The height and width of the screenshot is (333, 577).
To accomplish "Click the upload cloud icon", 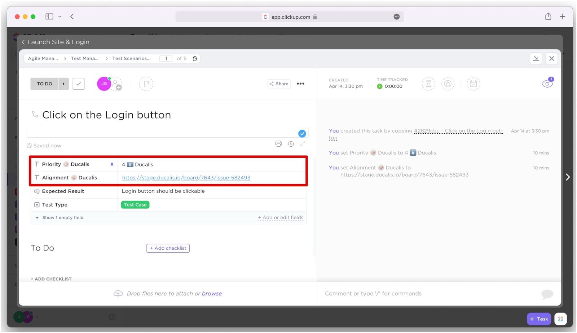I will [118, 294].
